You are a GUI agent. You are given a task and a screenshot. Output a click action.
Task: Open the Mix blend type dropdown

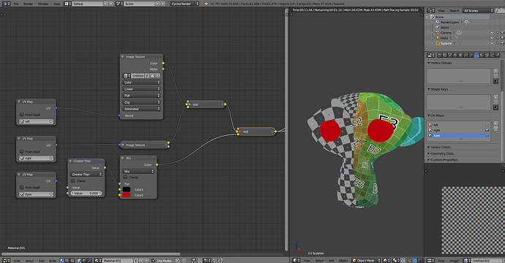point(138,172)
